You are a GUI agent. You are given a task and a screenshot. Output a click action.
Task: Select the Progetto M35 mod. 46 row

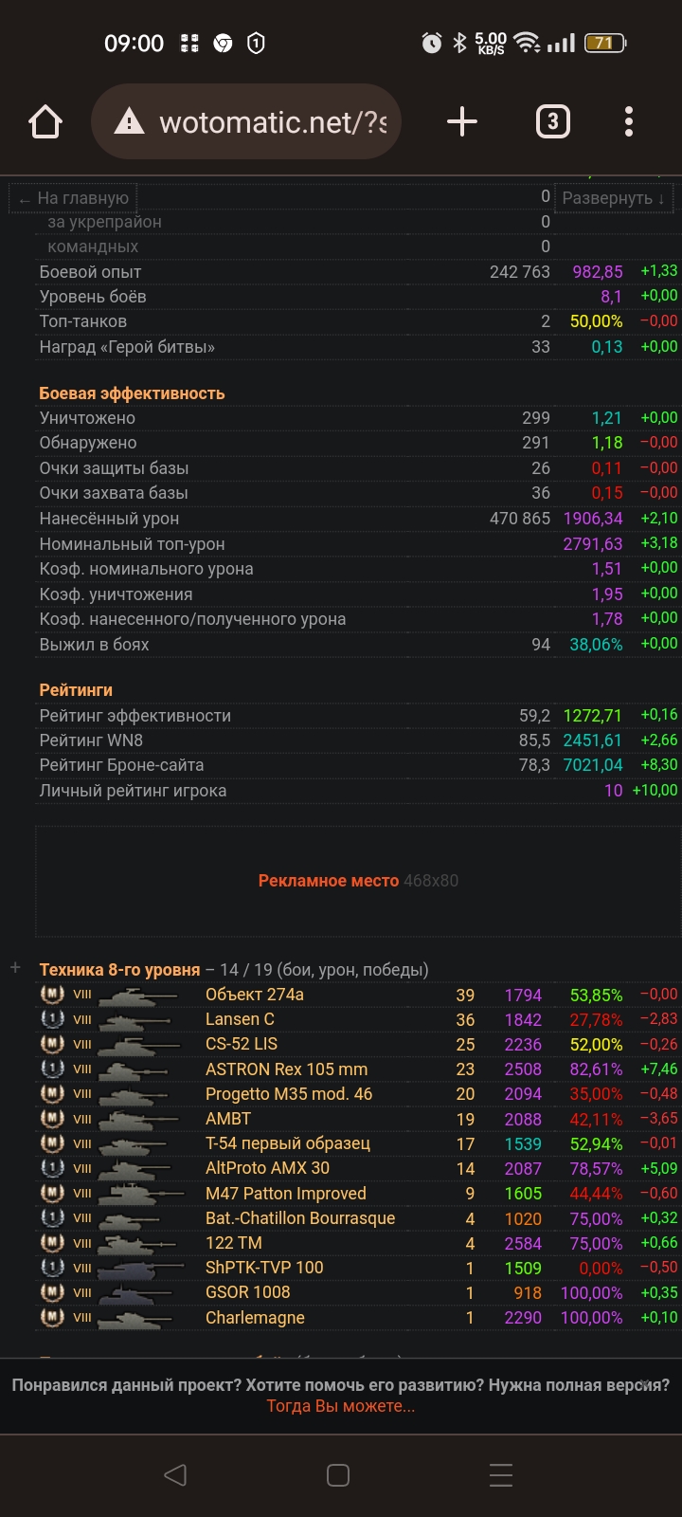289,1094
